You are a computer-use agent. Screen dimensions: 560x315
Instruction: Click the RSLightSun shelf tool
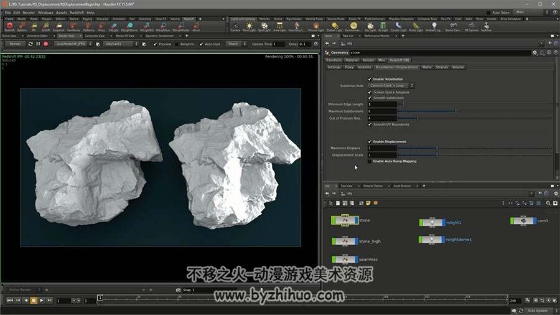coord(163,26)
